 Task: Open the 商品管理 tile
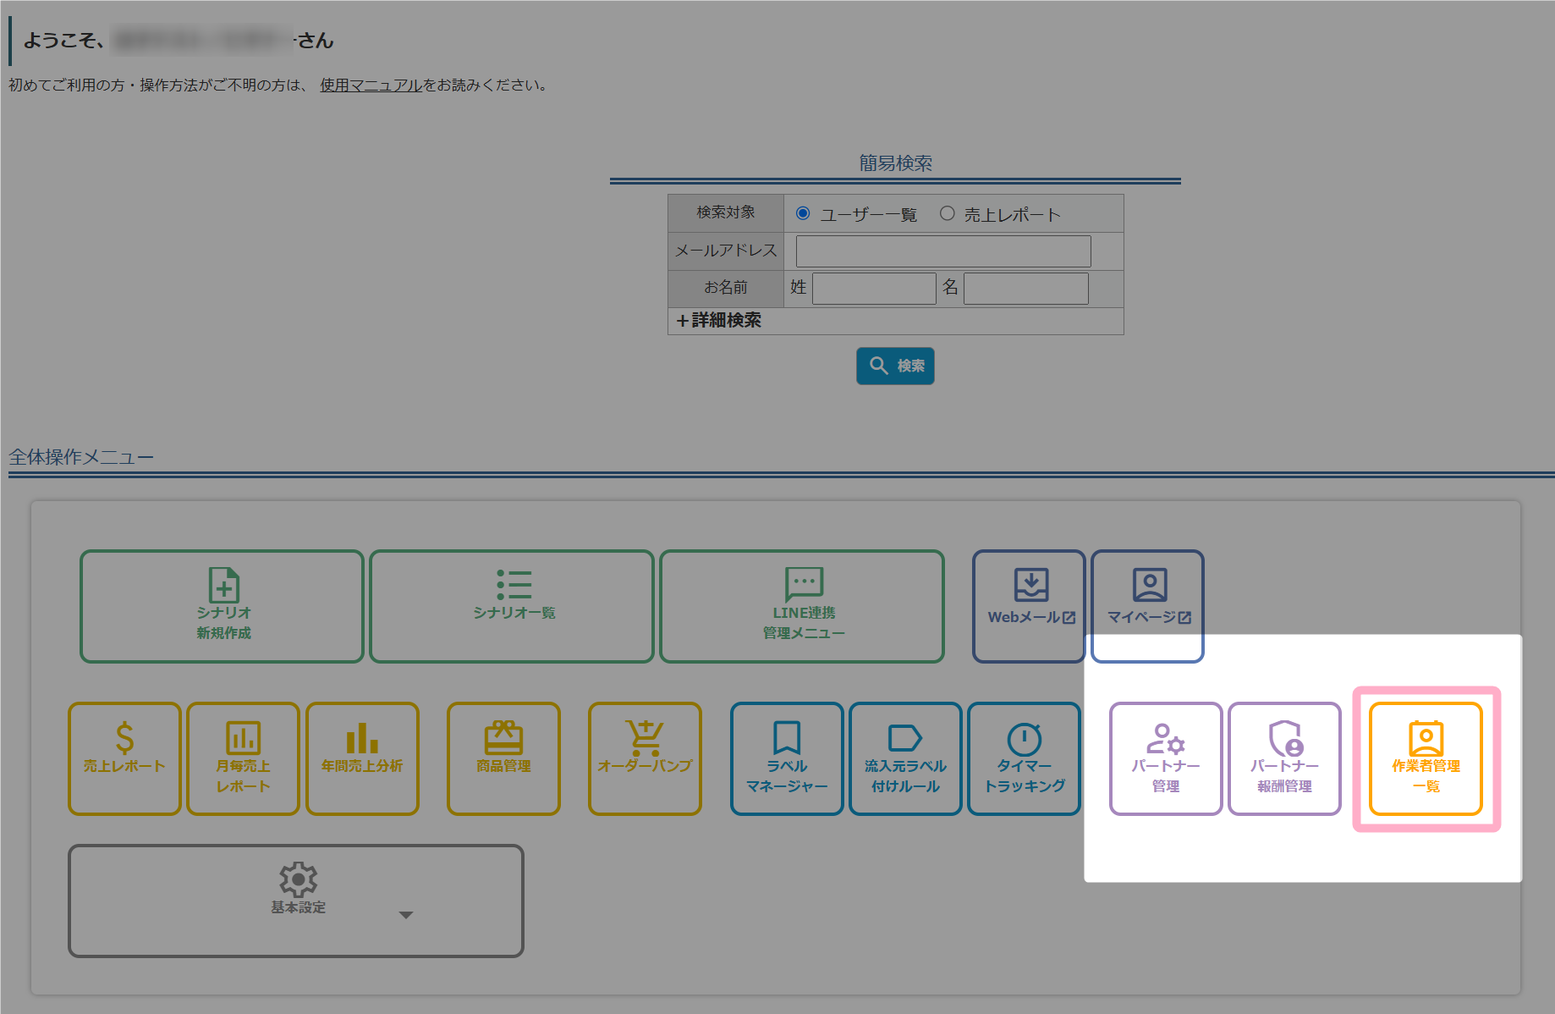503,758
